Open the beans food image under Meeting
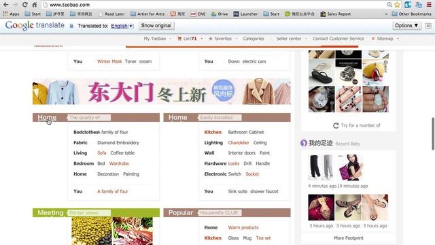435x245 pixels. pyautogui.click(x=92, y=231)
